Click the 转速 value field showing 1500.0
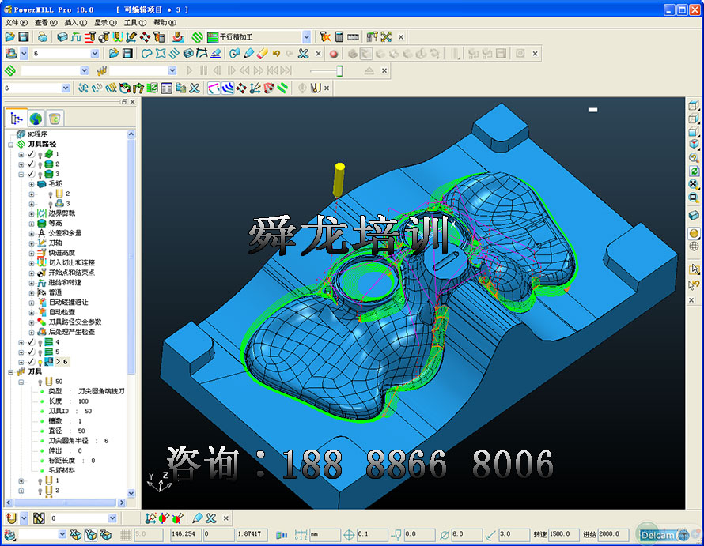The width and height of the screenshot is (704, 546). click(563, 534)
